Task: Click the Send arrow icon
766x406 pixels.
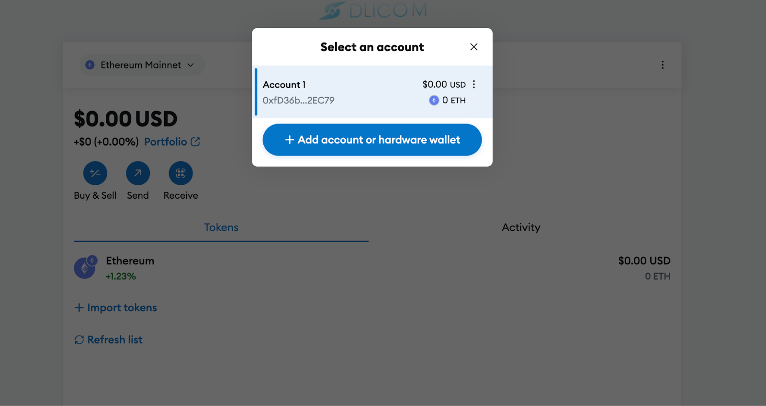Action: [x=138, y=173]
